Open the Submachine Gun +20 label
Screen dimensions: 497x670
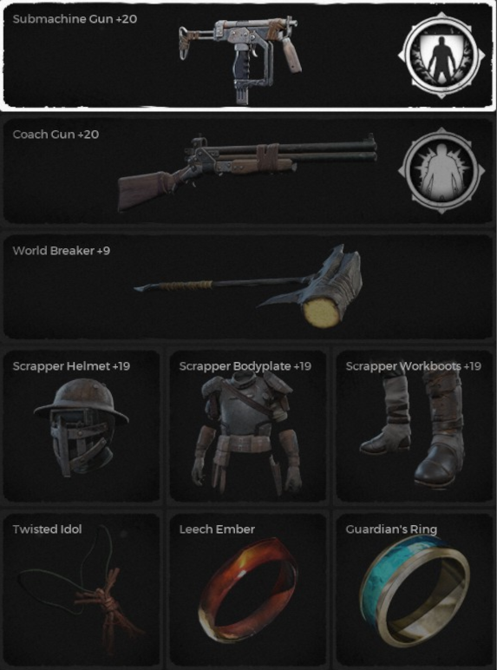[75, 19]
